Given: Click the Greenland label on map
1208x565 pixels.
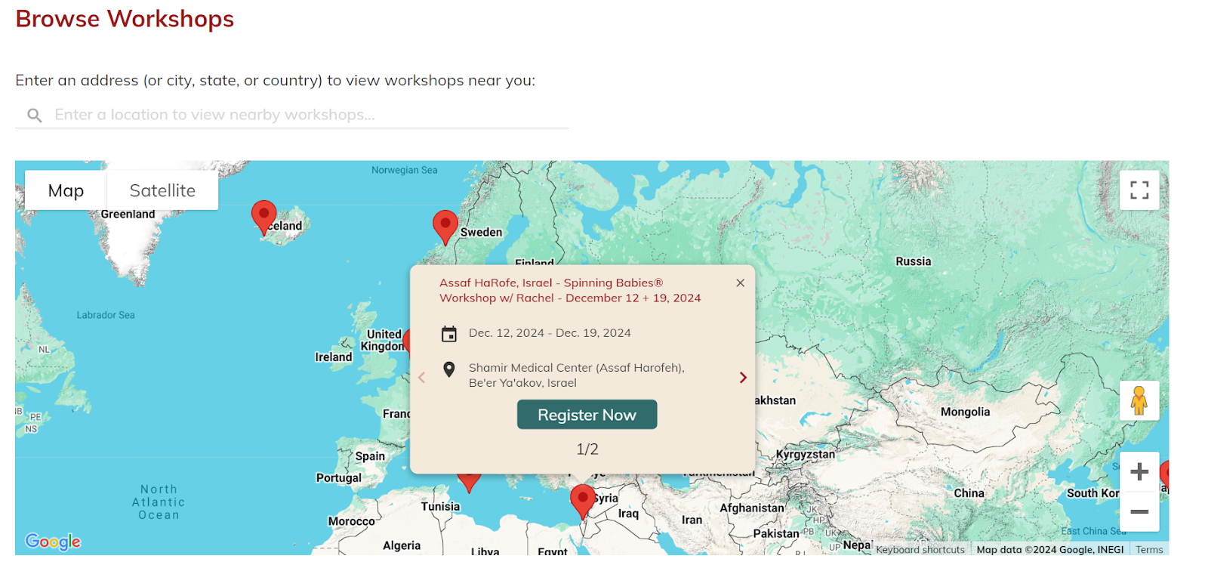Looking at the screenshot, I should coord(128,214).
